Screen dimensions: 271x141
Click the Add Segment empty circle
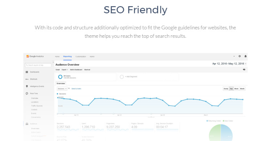(x=122, y=77)
